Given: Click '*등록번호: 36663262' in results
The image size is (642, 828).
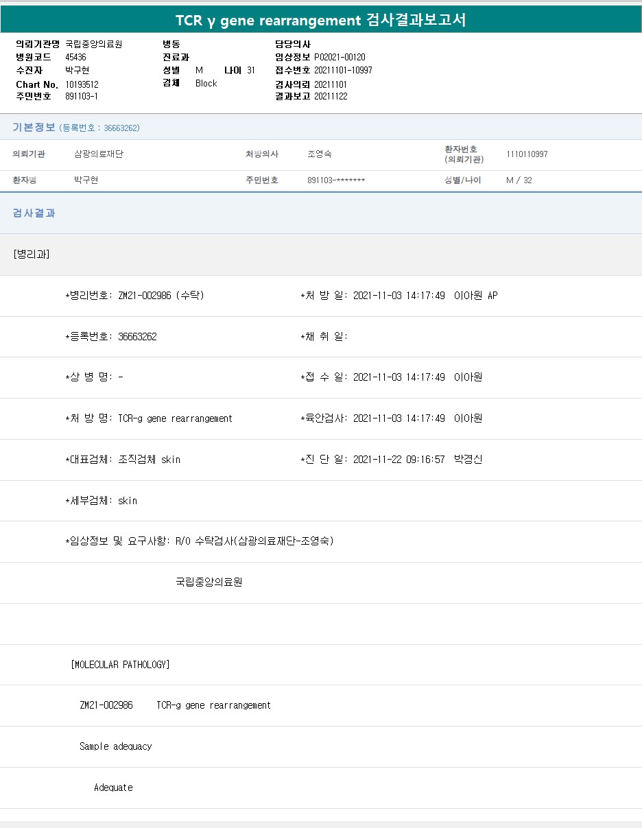Looking at the screenshot, I should coord(111,337).
